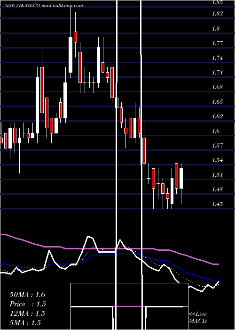Select the 1.83 price axis label
Viewport: 235px width, 330px height.
[217, 14]
